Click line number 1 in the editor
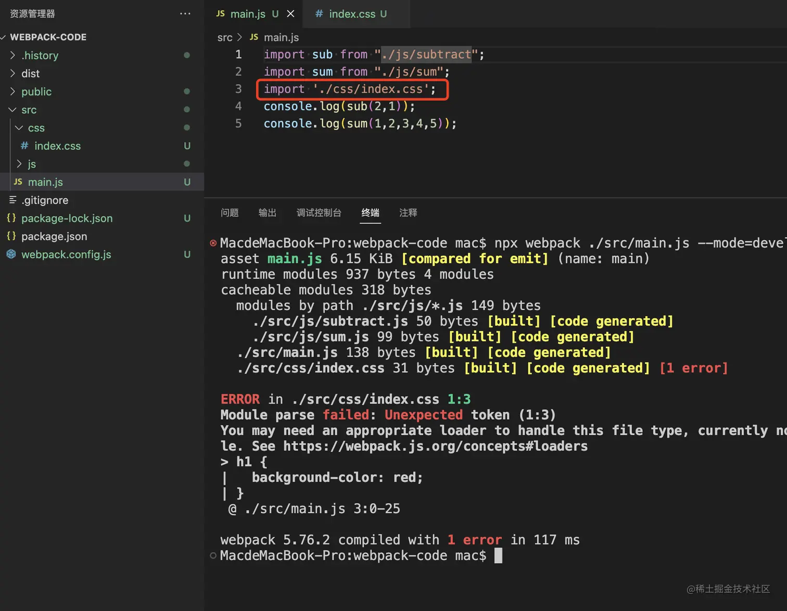The width and height of the screenshot is (787, 611). pos(238,54)
